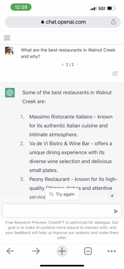124x269 pixels.
Task: Send message with paper plane icon
Action: (116, 211)
